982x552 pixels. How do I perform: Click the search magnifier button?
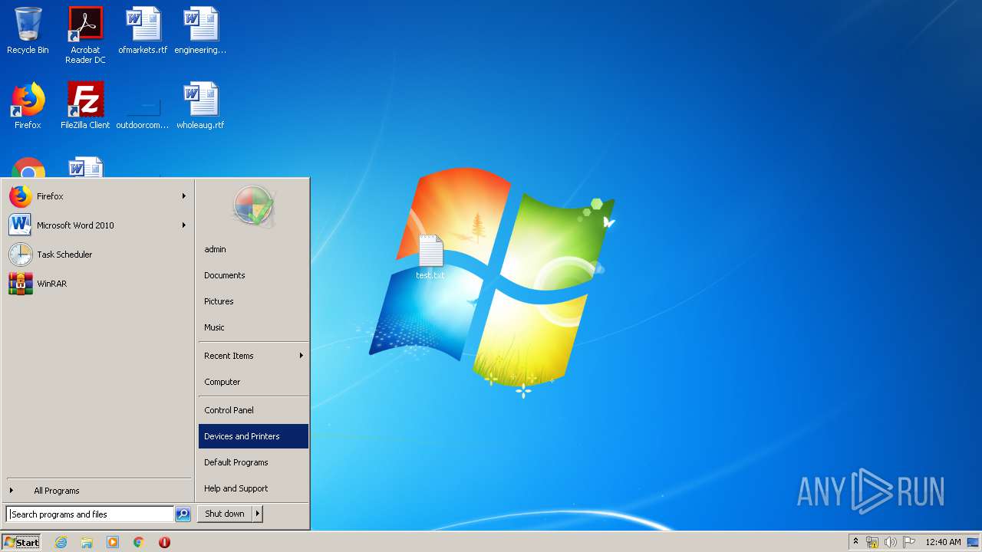point(183,514)
